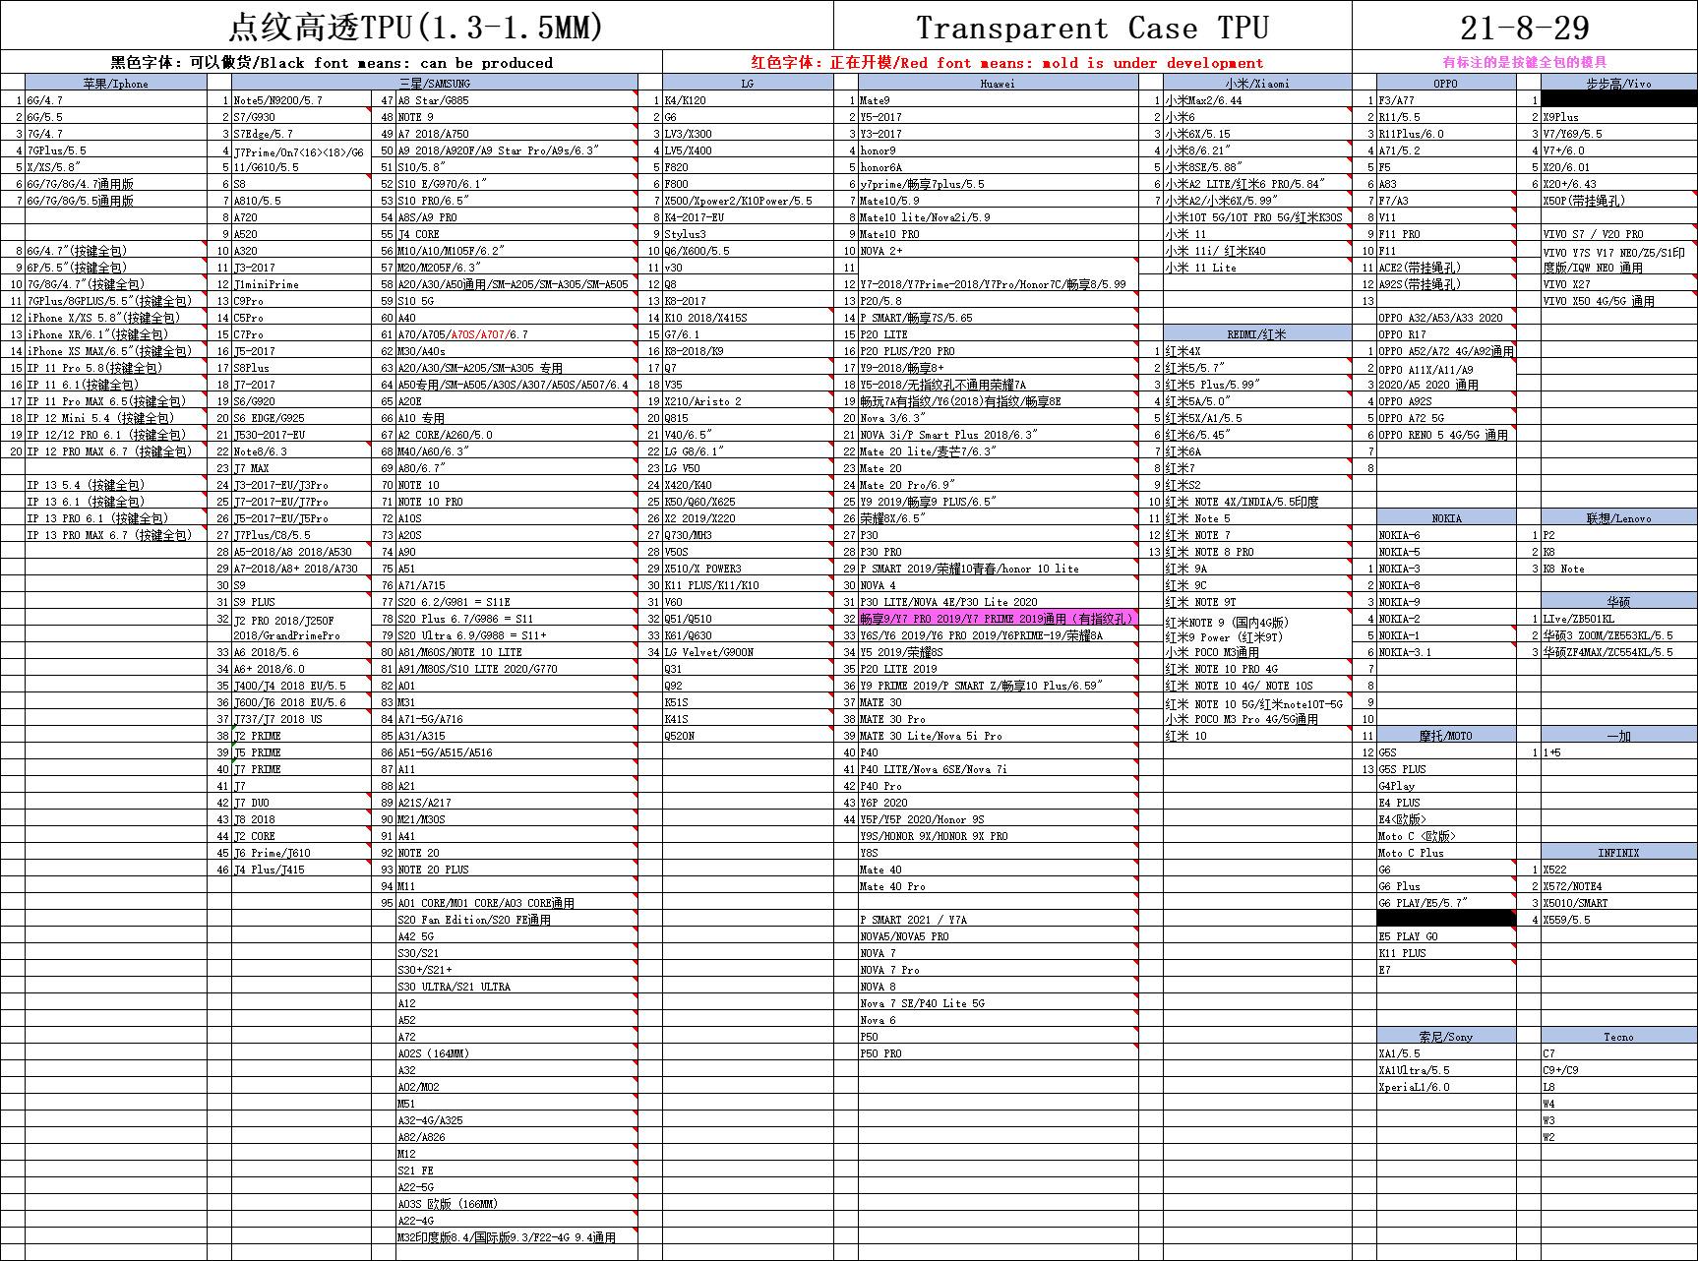Click the INFINIX section header cell
The height and width of the screenshot is (1261, 1698).
point(1618,852)
